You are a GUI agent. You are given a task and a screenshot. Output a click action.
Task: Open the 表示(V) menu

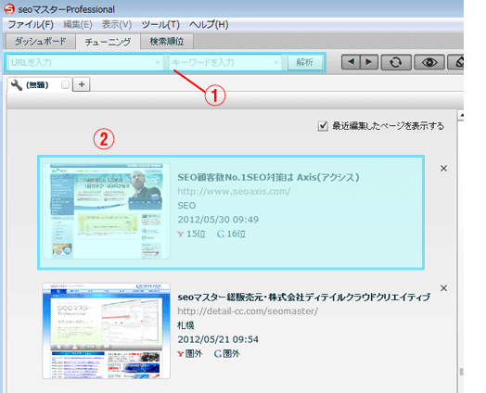click(117, 24)
